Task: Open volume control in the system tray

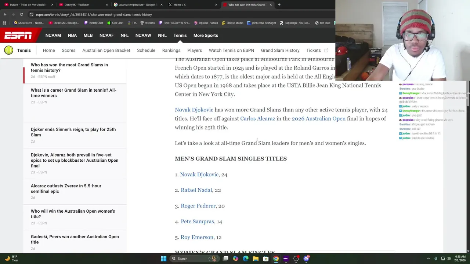Action: click(x=448, y=258)
